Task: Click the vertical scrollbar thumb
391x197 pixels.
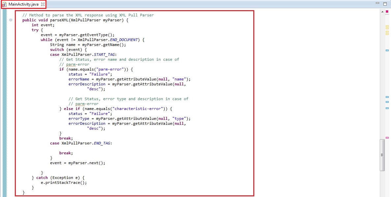Action: (x=382, y=155)
